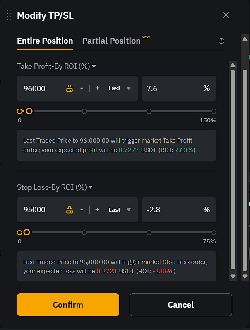Click the Take Profit price clear brush icon
Viewport: 250px width, 330px height.
(70, 88)
